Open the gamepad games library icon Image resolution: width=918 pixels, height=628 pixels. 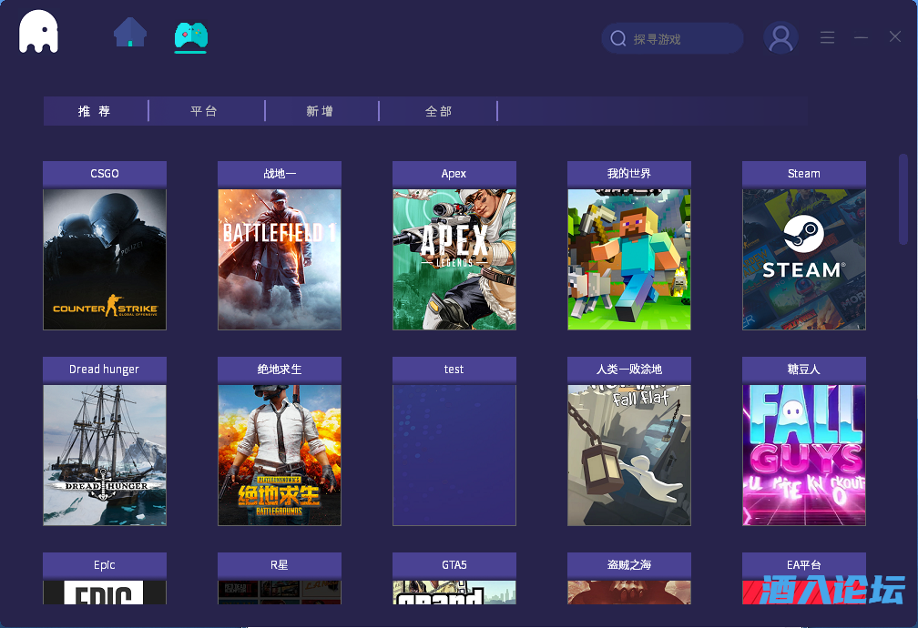(191, 36)
